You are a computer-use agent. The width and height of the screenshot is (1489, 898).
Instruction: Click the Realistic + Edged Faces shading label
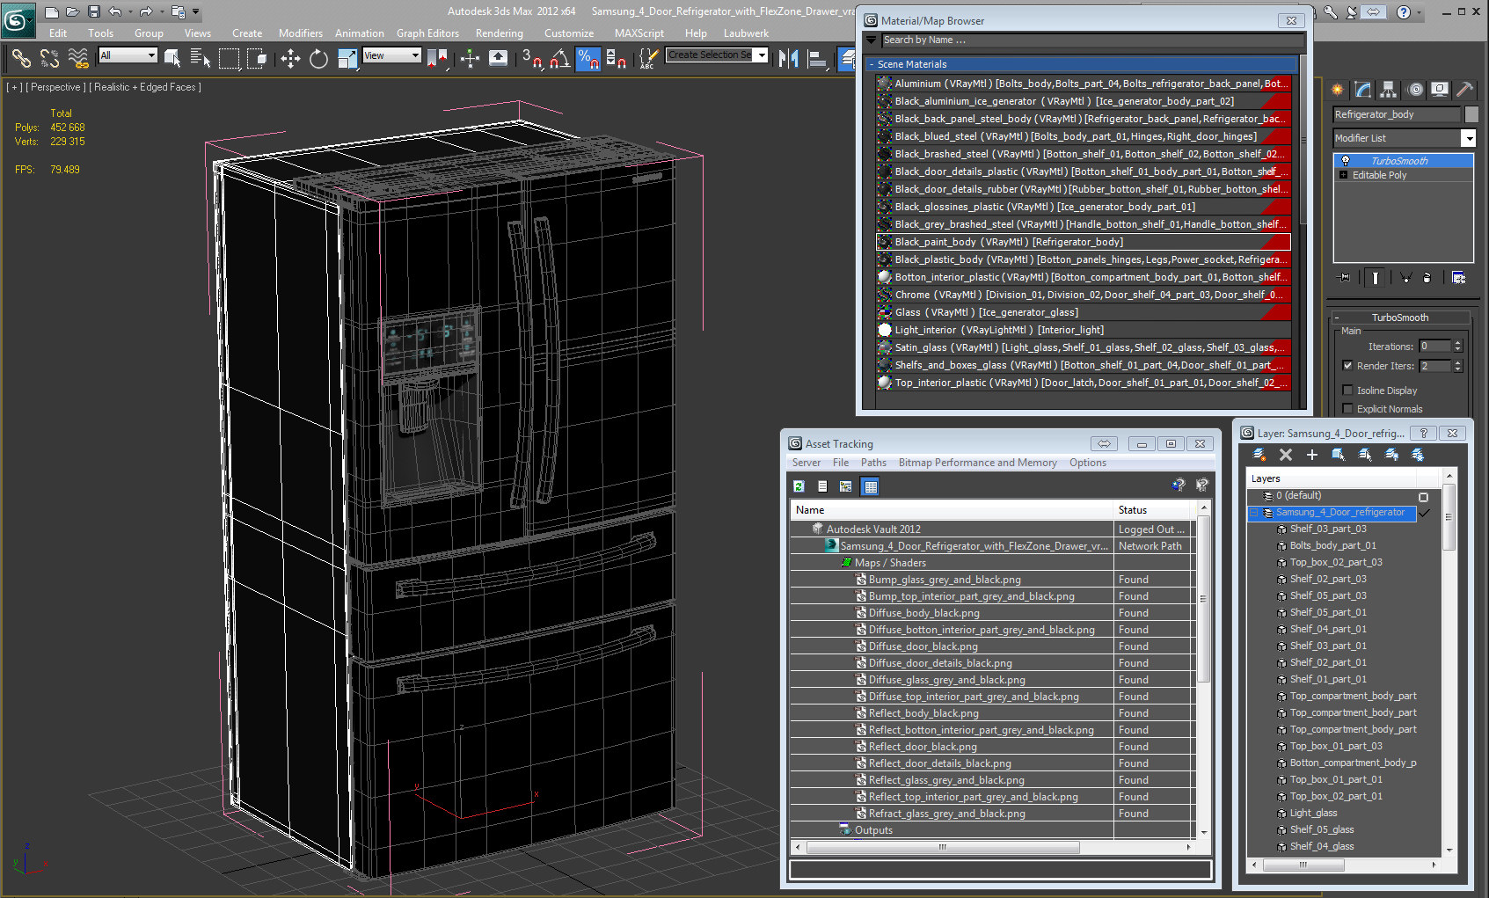pos(146,87)
